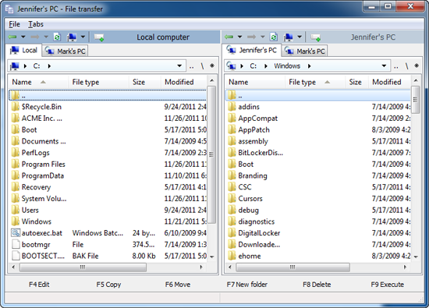The width and height of the screenshot is (429, 308).
Task: Click the local pane horizontal scrollbar thumb
Action: click(83, 267)
